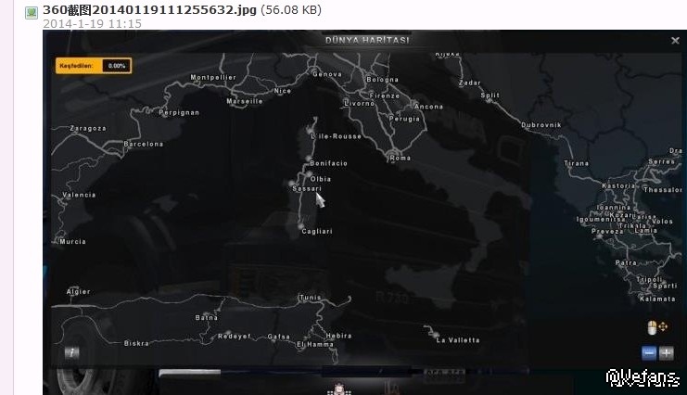Close the Dünya Haritası map window
The height and width of the screenshot is (395, 687).
point(675,41)
